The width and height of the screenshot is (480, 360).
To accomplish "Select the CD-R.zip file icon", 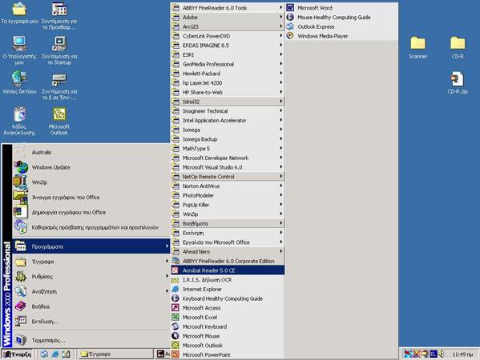I will [x=458, y=83].
